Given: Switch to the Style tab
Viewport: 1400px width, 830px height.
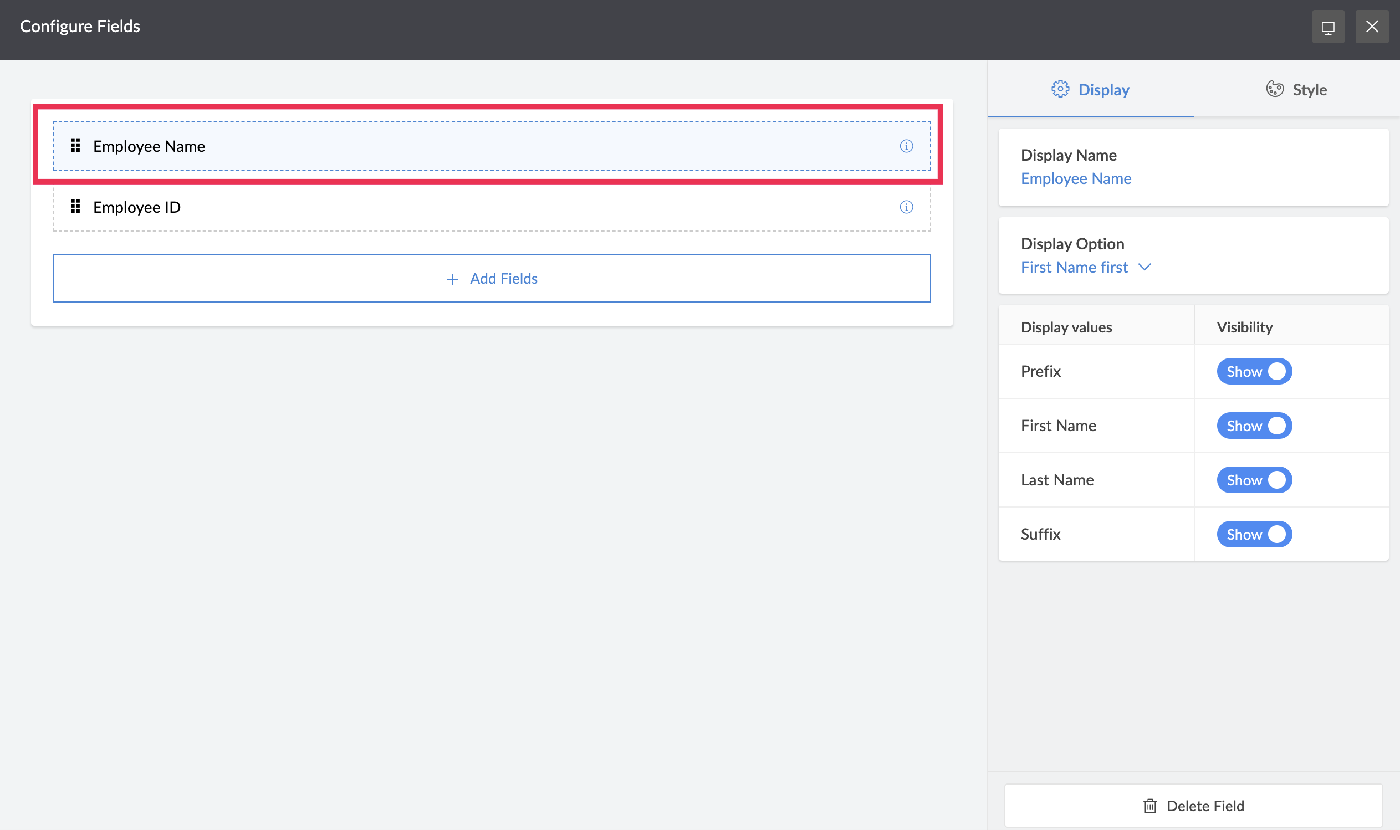Looking at the screenshot, I should tap(1296, 90).
